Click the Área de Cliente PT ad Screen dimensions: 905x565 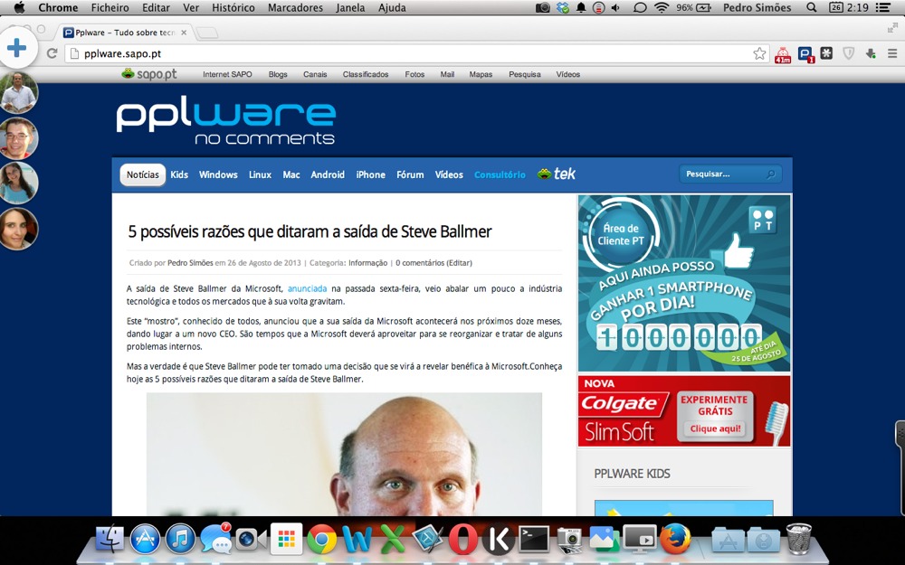pyautogui.click(x=684, y=283)
